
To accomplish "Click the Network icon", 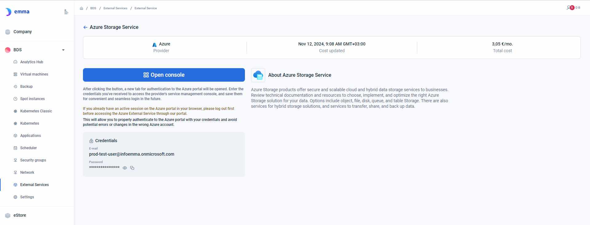I will point(15,173).
